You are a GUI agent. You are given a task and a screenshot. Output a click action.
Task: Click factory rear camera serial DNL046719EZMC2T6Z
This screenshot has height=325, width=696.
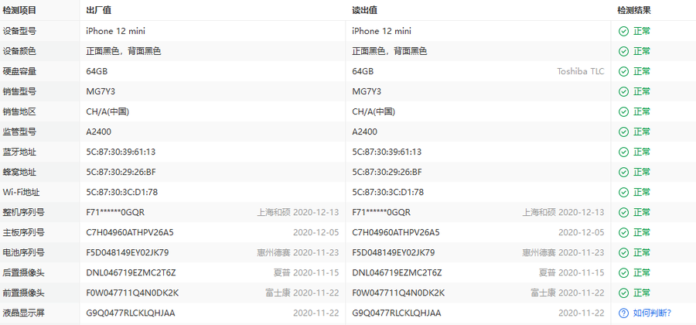131,272
